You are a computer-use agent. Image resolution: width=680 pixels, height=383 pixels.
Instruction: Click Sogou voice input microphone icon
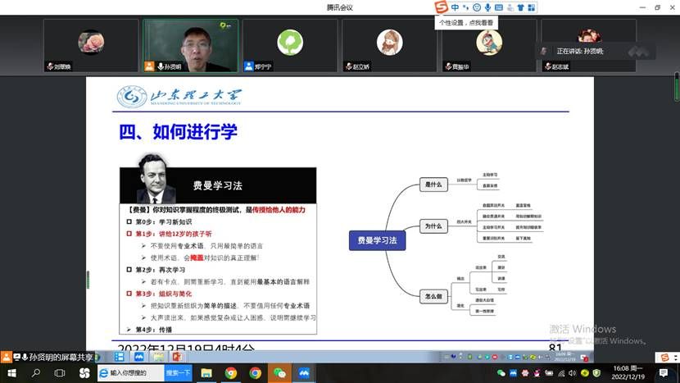[487, 7]
